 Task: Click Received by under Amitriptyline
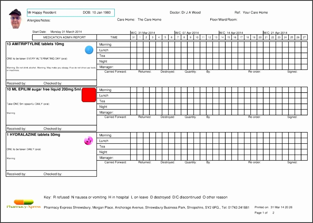pos(16,83)
